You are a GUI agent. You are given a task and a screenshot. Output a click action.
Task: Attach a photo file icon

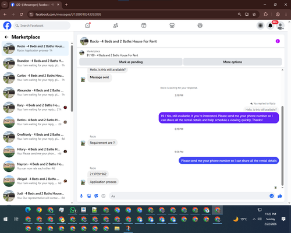point(89,196)
